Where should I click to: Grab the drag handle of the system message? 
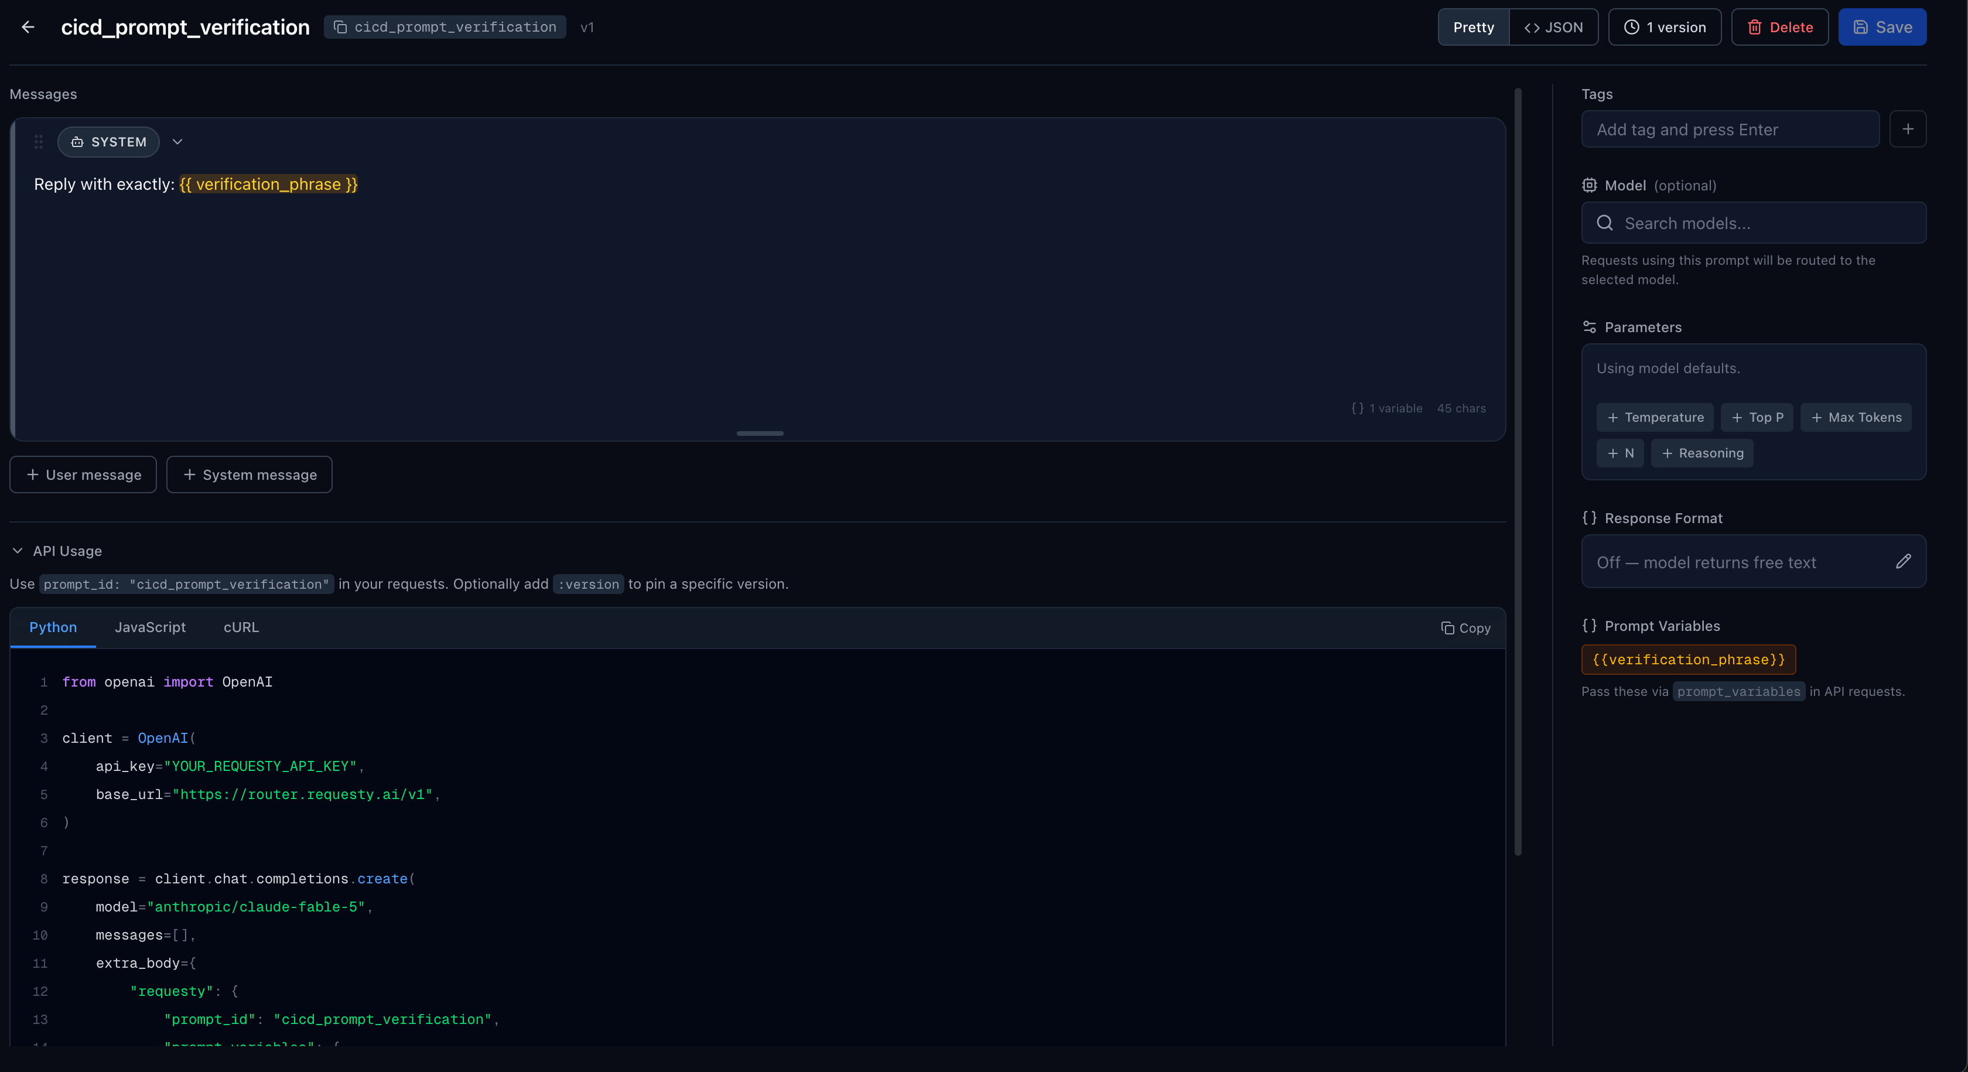(38, 142)
